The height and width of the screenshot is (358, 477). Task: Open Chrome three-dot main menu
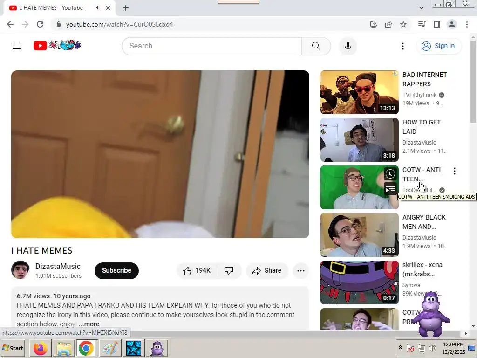pos(467,24)
